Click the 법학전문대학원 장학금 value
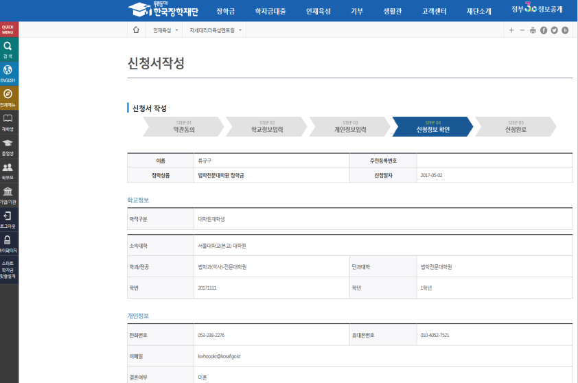Viewport: 578px width, 383px height. [x=221, y=176]
